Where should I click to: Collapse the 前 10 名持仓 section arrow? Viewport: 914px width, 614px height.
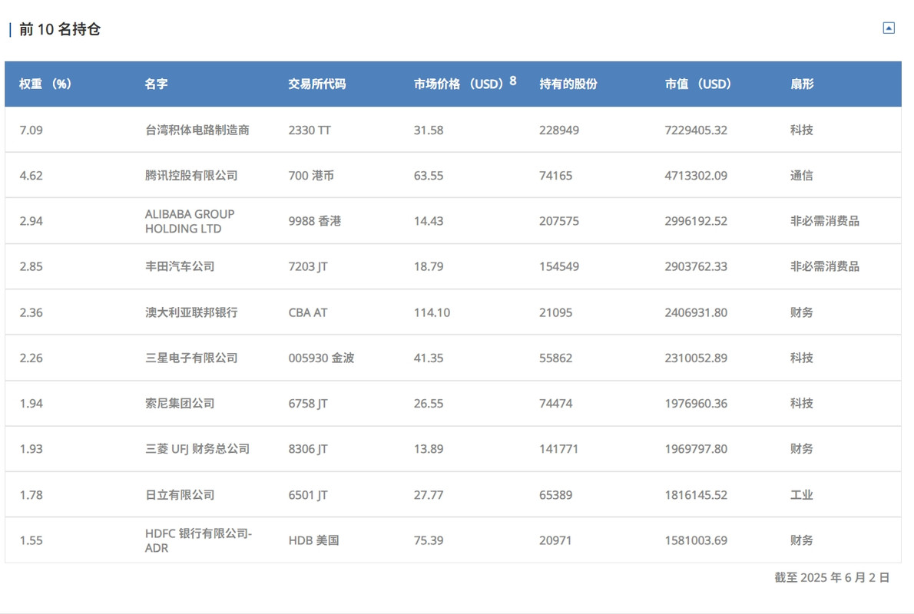889,28
